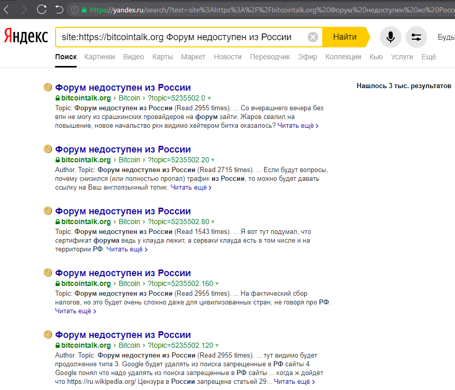The image size is (455, 390).
Task: Open result title above ?topic=5235502.0
Action: click(123, 88)
